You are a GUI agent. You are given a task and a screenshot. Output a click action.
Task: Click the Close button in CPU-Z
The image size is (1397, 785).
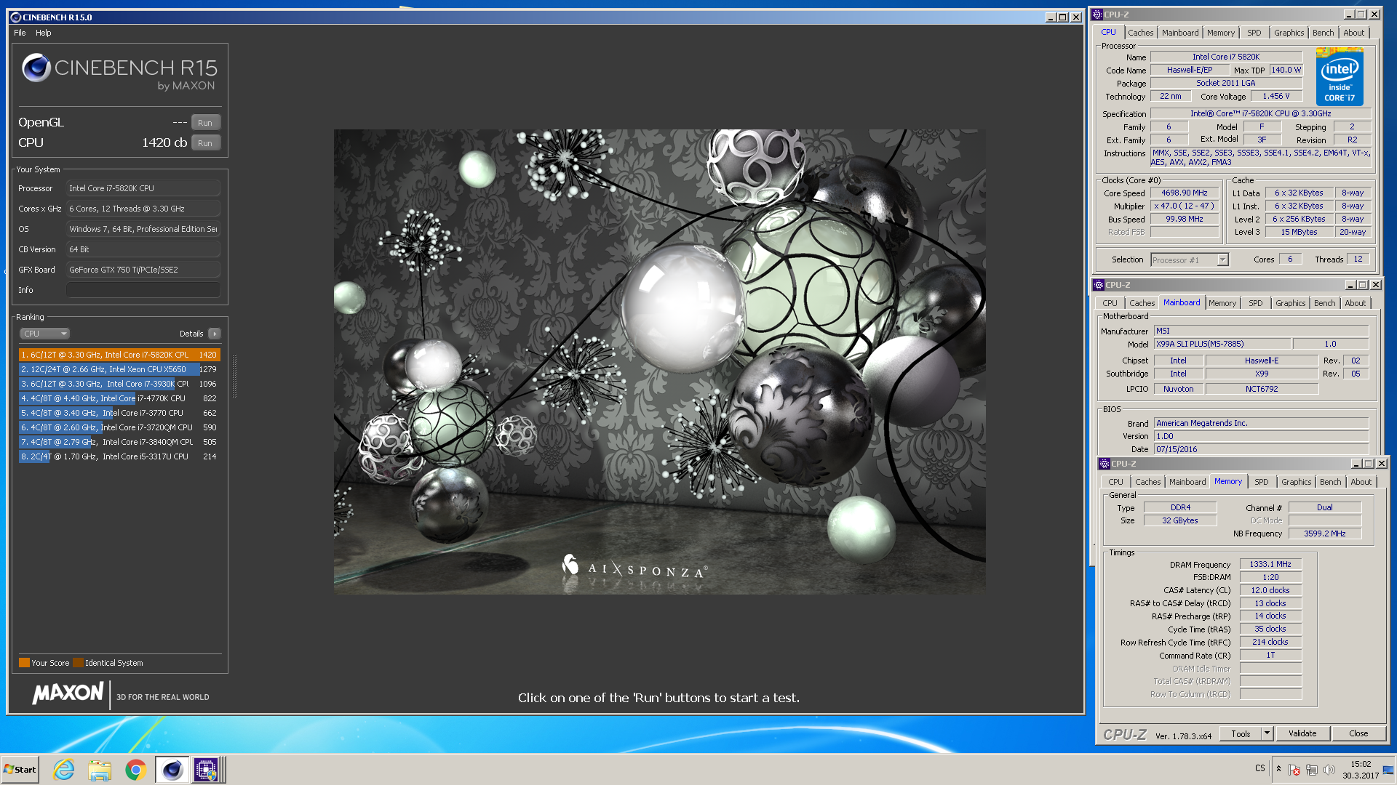coord(1358,734)
